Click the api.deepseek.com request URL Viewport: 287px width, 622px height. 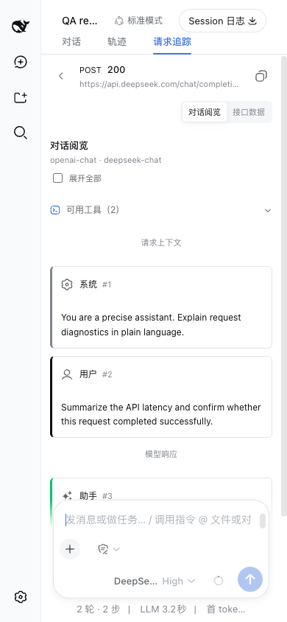159,84
